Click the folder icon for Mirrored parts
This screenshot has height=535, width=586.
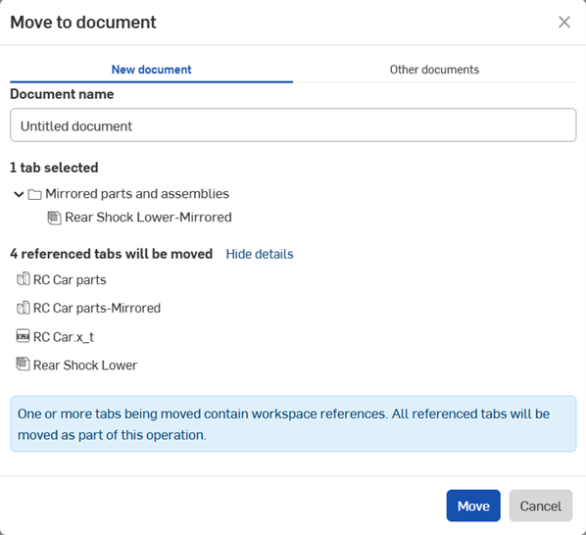tap(34, 194)
